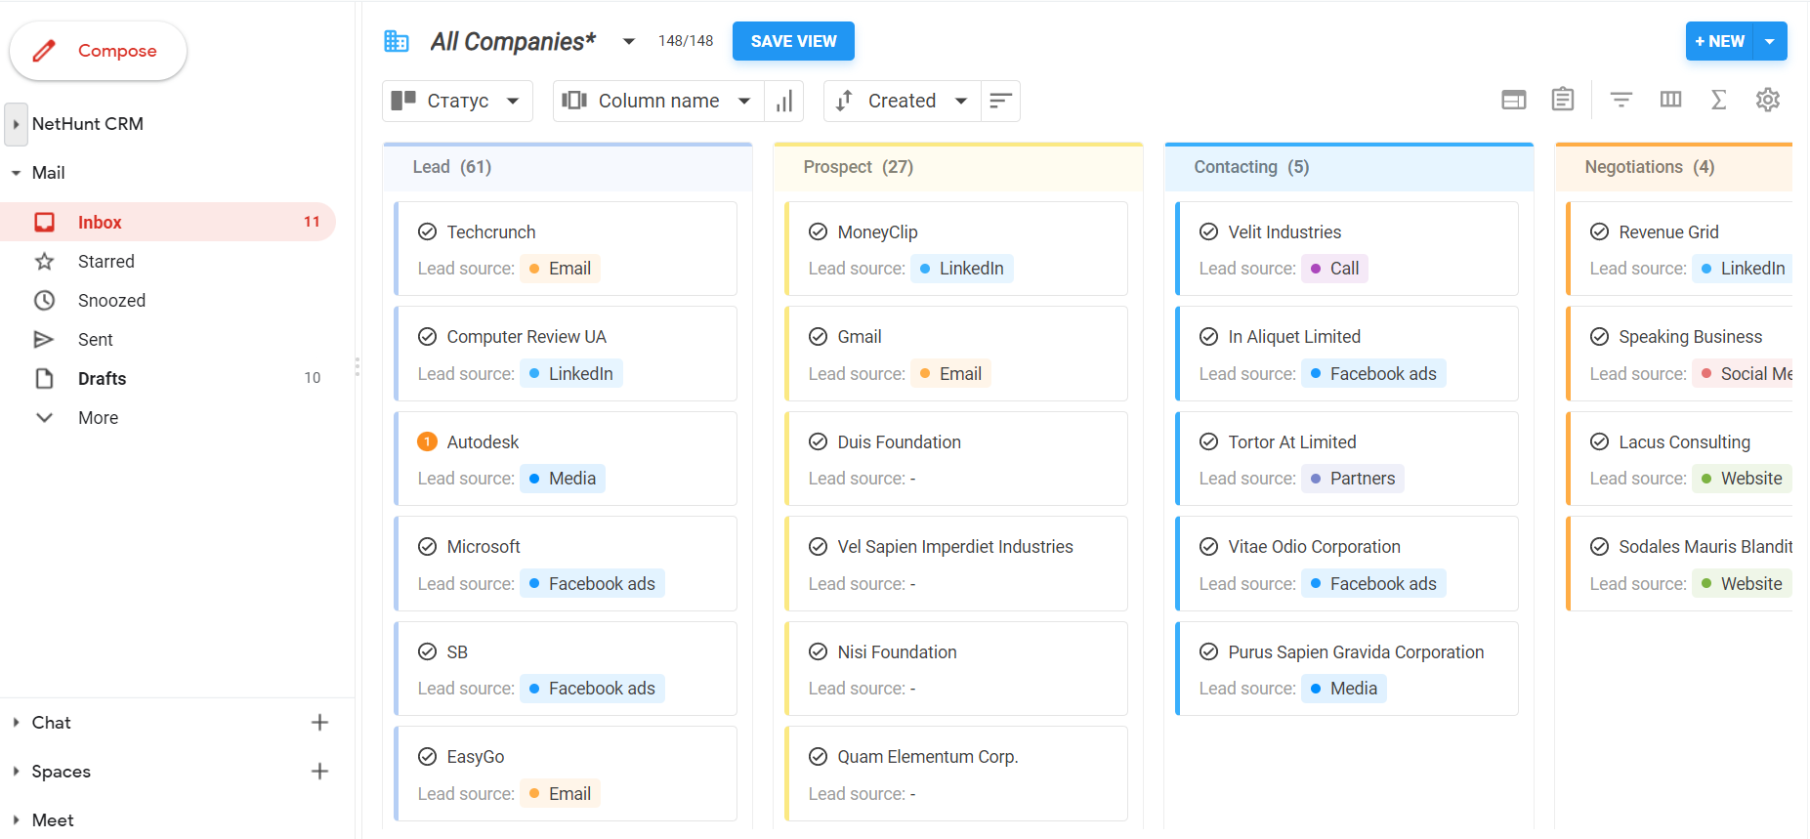Click the columns layout icon
Viewport: 1810px width, 839px height.
click(x=1670, y=100)
